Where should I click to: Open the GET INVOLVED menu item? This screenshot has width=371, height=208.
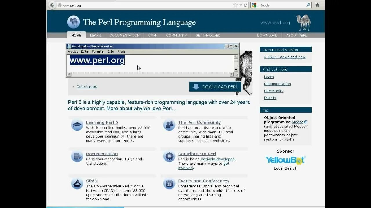tap(208, 35)
